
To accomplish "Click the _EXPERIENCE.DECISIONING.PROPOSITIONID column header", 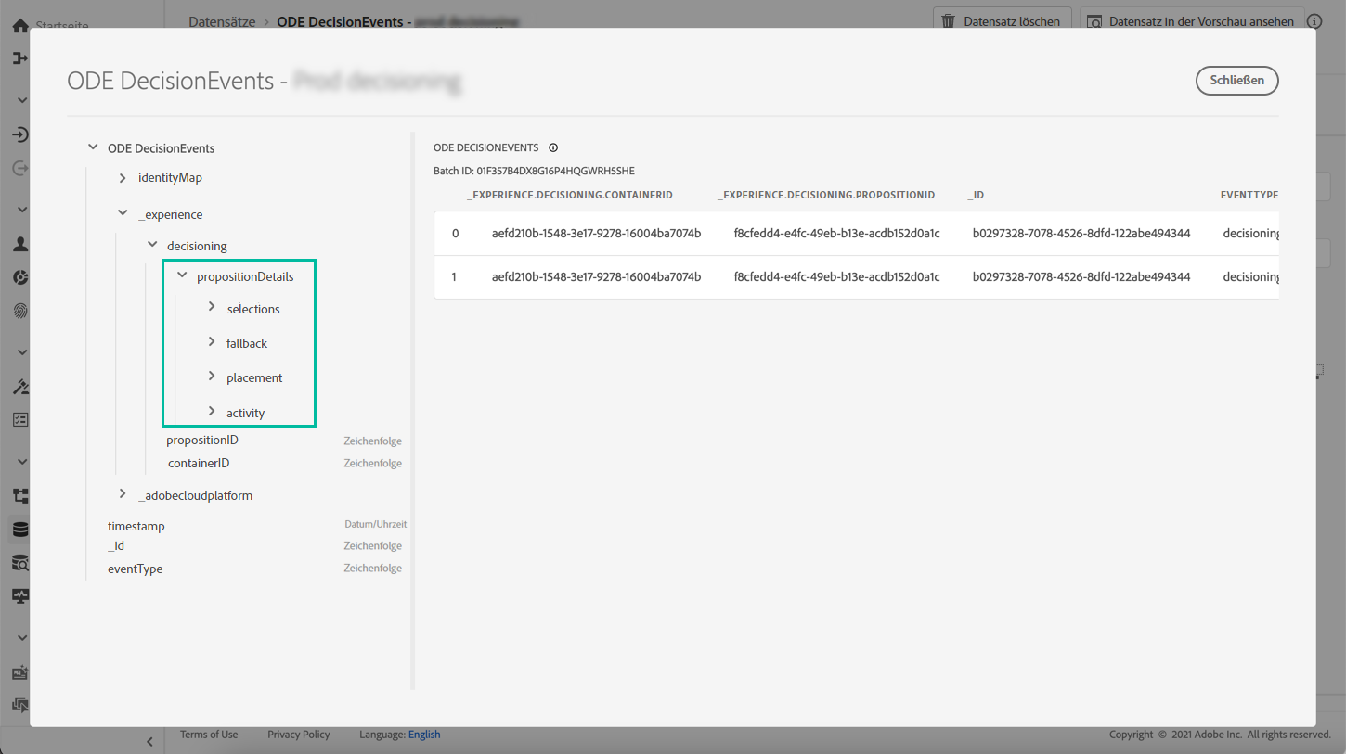I will coord(826,196).
